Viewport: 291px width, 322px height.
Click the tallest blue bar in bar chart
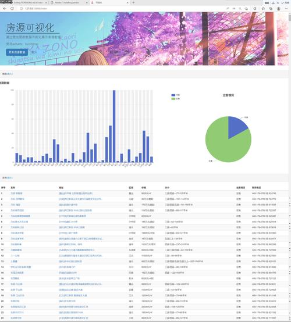(114, 126)
